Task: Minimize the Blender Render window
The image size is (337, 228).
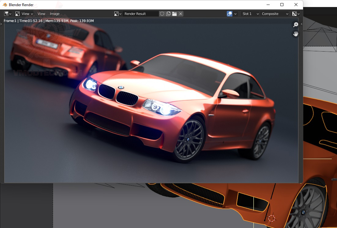Action: pos(268,5)
